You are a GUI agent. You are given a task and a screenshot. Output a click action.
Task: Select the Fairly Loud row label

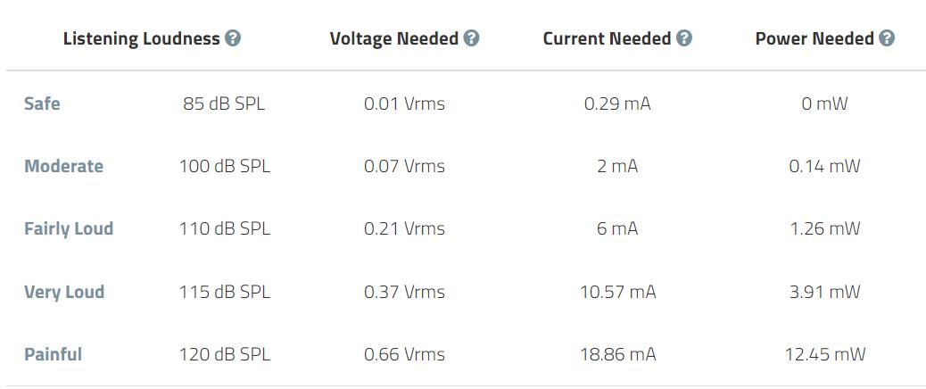[69, 228]
